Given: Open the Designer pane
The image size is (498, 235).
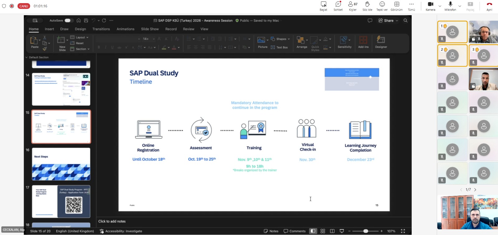Looking at the screenshot, I should (381, 42).
